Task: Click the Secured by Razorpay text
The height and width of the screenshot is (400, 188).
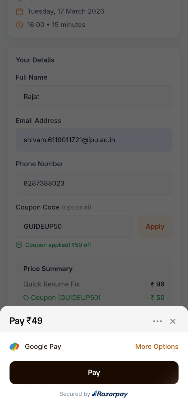Action: click(94, 394)
